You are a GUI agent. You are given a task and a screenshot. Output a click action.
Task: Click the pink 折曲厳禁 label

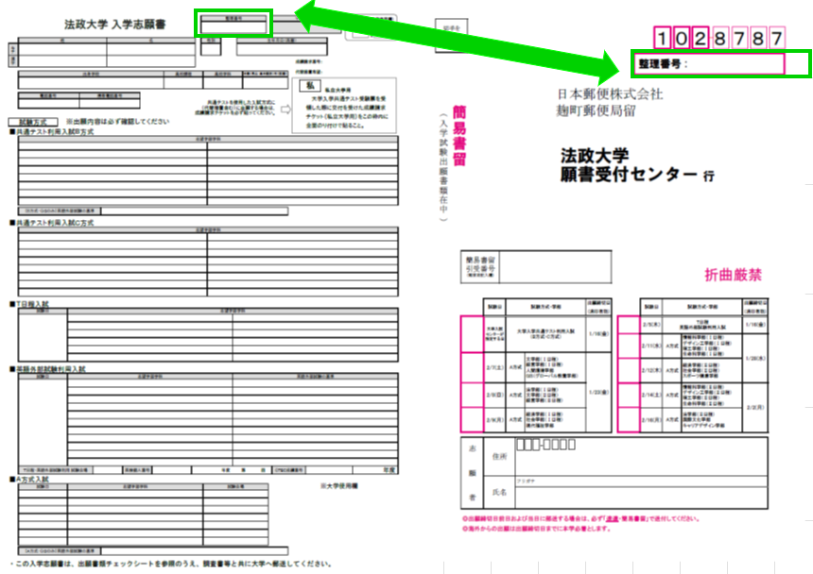pyautogui.click(x=734, y=276)
